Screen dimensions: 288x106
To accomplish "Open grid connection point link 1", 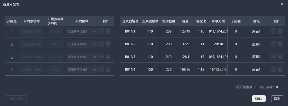I will [x=12, y=32].
